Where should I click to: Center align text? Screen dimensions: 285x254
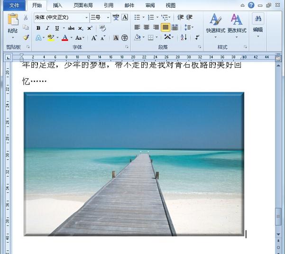tap(147, 27)
